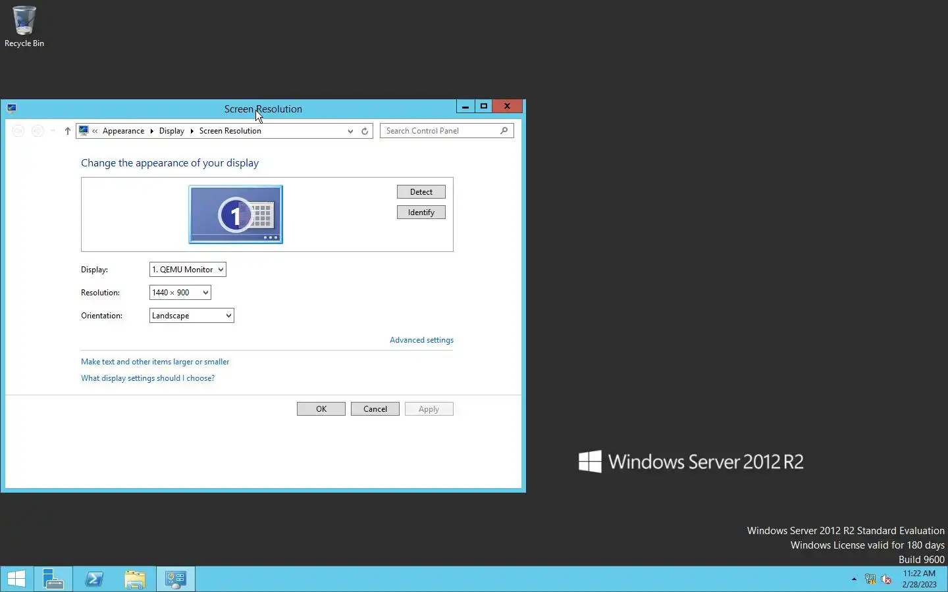Refresh the Screen Resolution page
The height and width of the screenshot is (592, 948).
tap(365, 131)
